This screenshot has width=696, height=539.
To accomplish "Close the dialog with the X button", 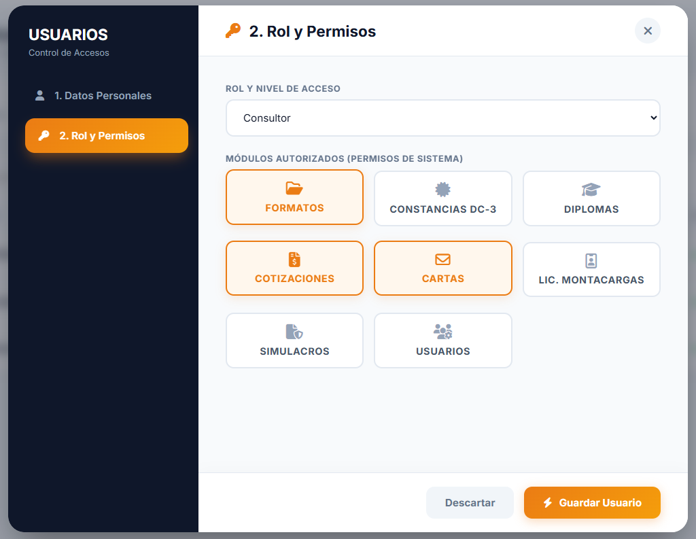I will click(648, 31).
